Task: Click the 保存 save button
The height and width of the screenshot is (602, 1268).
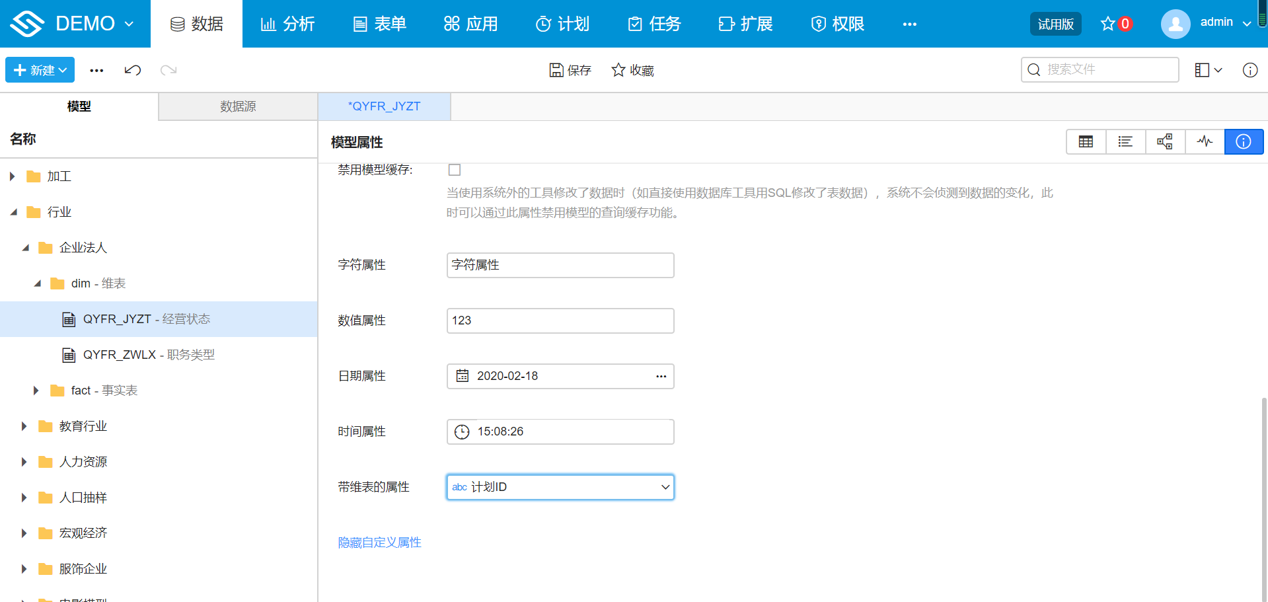Action: coord(570,69)
